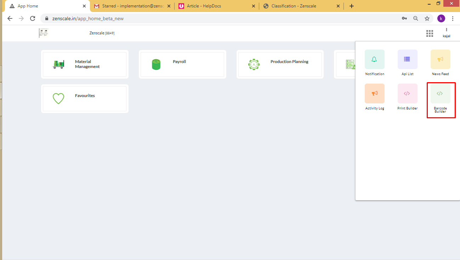The height and width of the screenshot is (260, 460).
Task: Click the apps grid icon in header
Action: click(430, 33)
